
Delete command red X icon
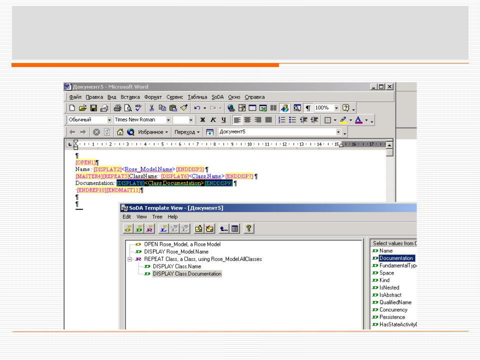(209, 228)
